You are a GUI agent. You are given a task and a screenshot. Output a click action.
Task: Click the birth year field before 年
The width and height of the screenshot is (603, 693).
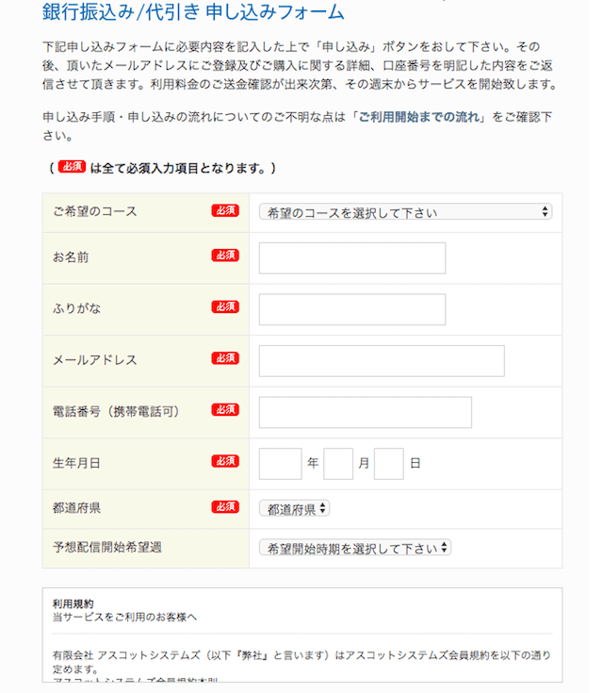[280, 464]
